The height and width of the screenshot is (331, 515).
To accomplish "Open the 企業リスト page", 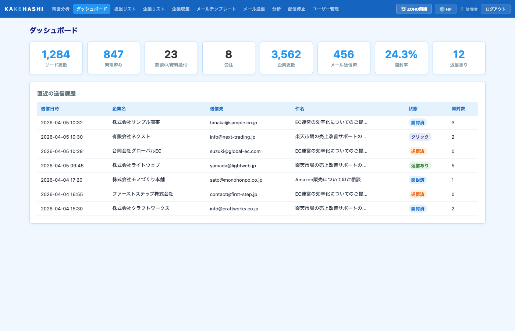I will [x=154, y=9].
